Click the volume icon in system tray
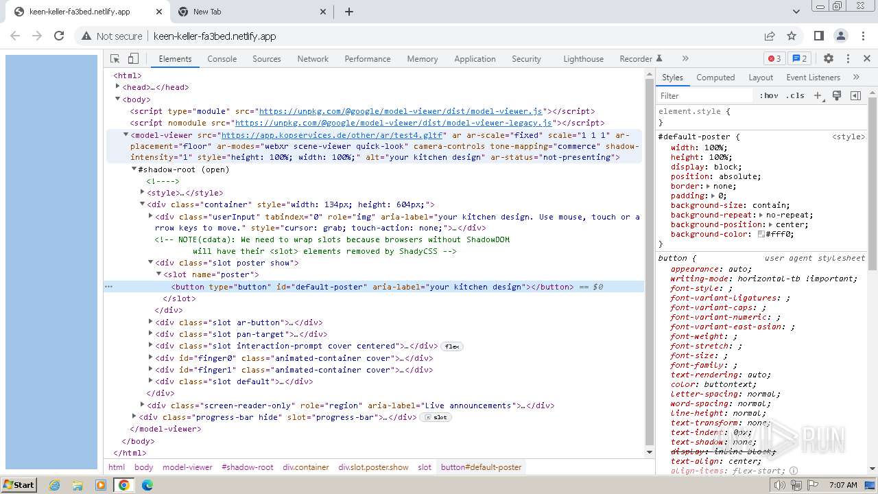Image resolution: width=878 pixels, height=494 pixels. (780, 485)
